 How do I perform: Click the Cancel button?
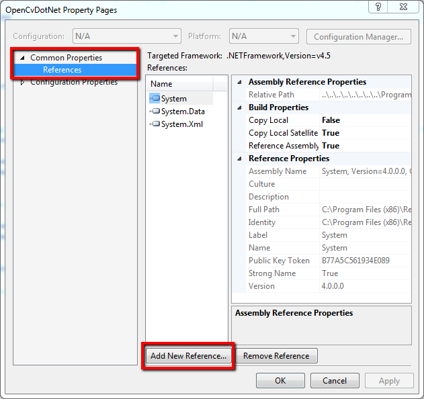[335, 381]
